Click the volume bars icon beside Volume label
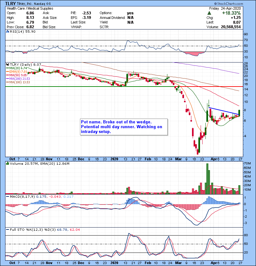Image resolution: width=256 pixels, height=266 pixels. (7, 163)
